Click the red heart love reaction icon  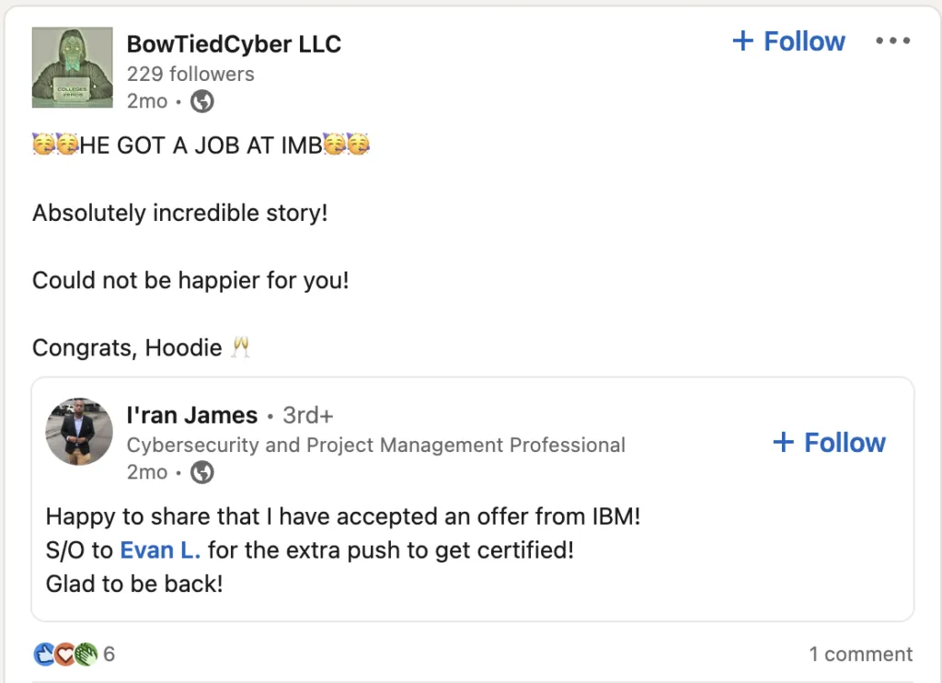(x=64, y=654)
